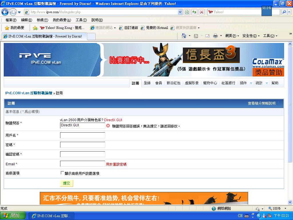The width and height of the screenshot is (293, 220).
Task: Click the green Refresh arrows icon
Action: pos(194,12)
